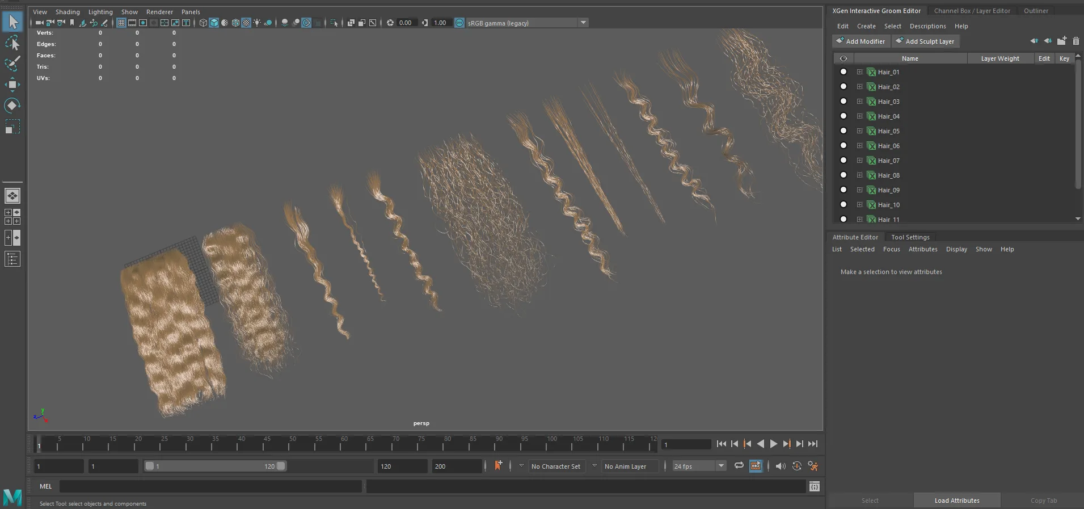1084x509 pixels.
Task: Toggle visibility of Hair_06
Action: pyautogui.click(x=843, y=145)
